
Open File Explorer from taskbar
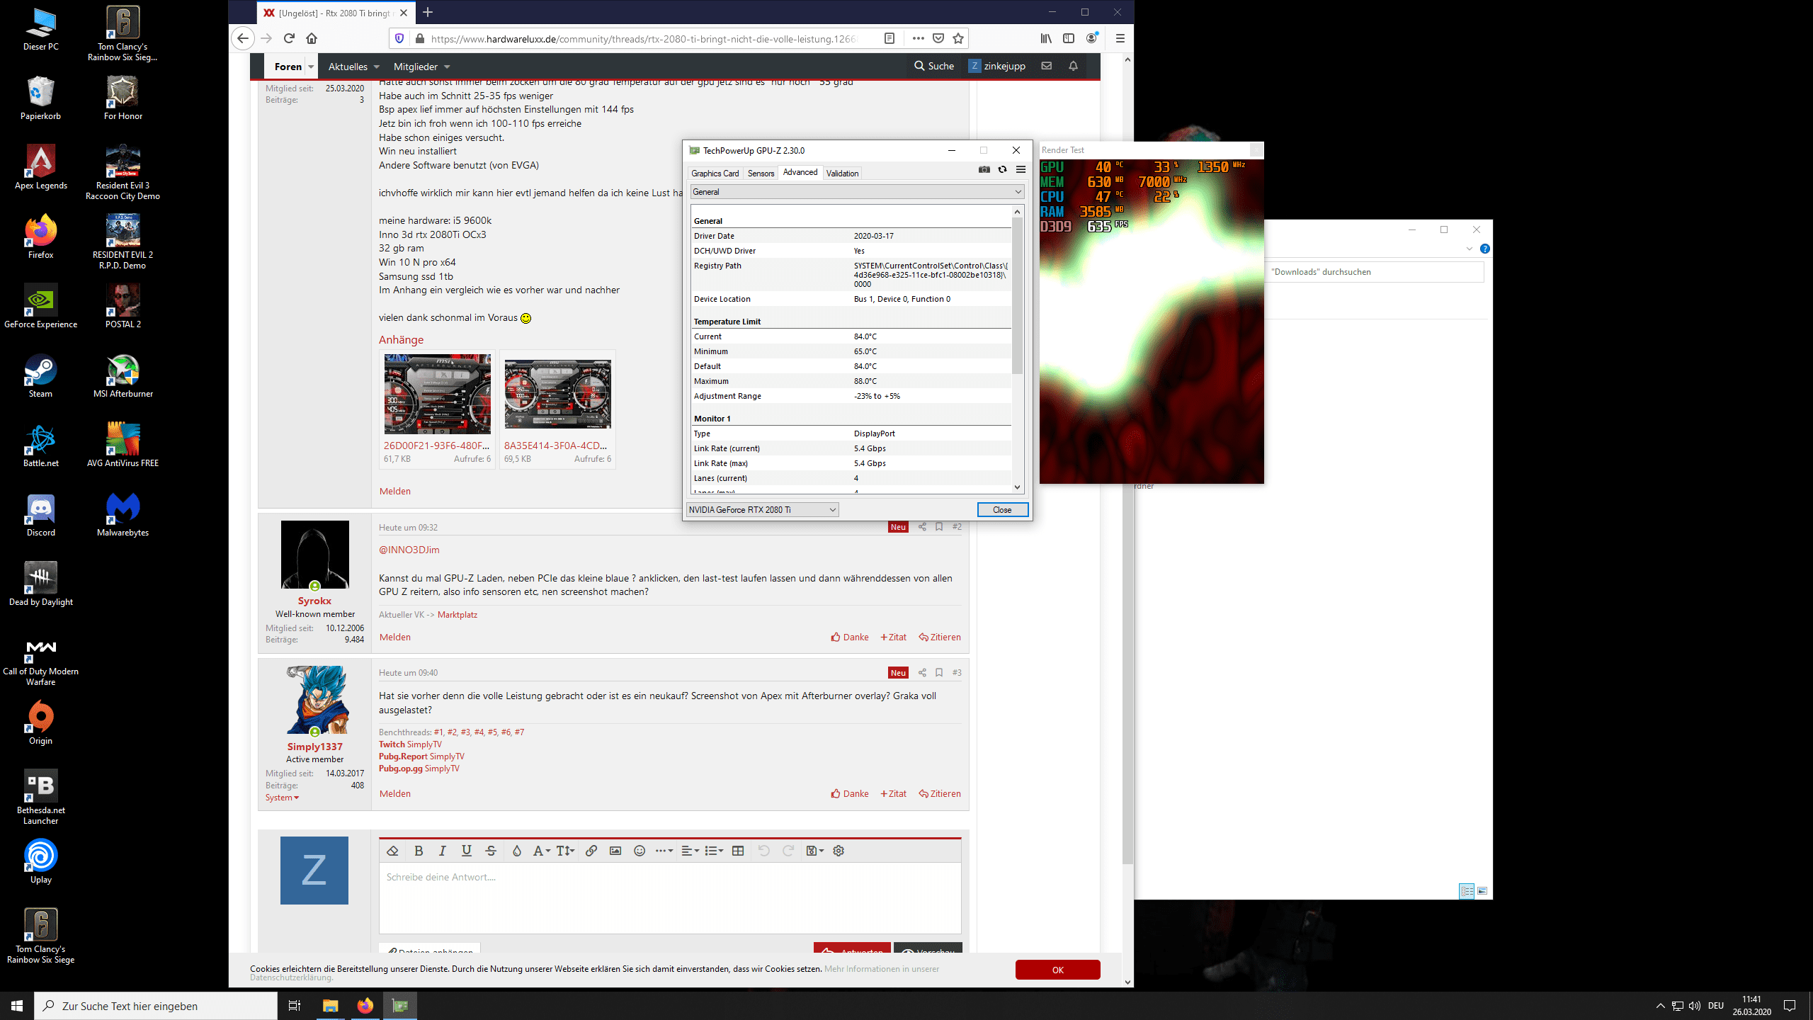coord(331,1006)
